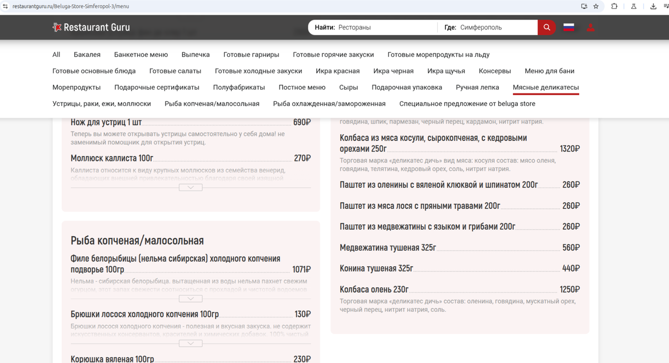
Task: Open the Russian flag language icon
Action: 568,26
